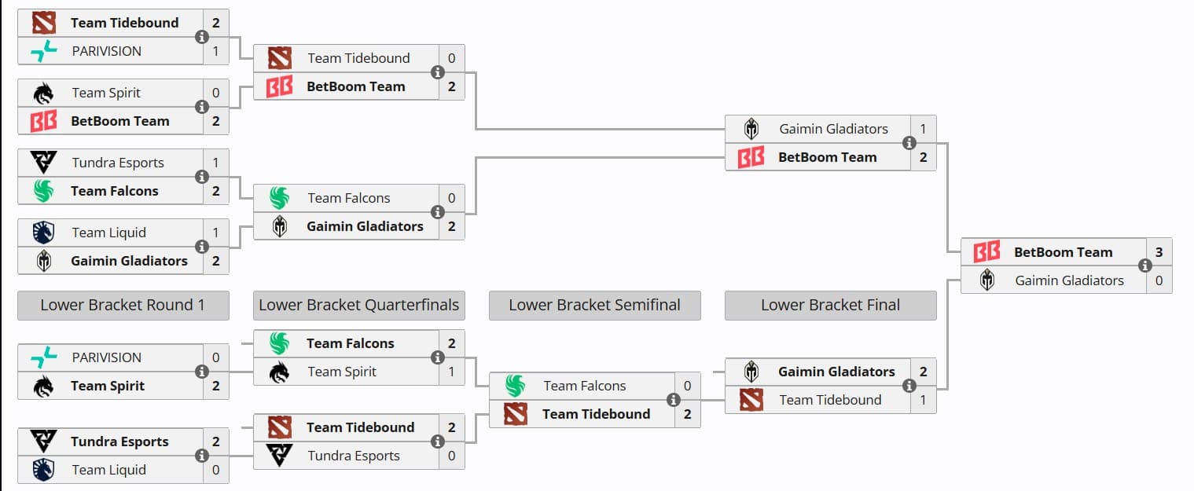Open PARIVISION name in the Tidebound match

point(107,51)
